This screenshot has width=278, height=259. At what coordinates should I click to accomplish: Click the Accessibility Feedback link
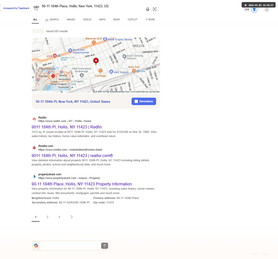click(16, 8)
